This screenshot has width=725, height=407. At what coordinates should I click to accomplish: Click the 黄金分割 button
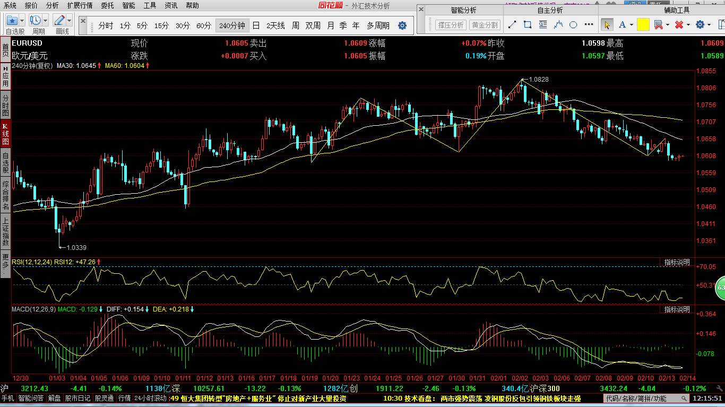pos(485,25)
